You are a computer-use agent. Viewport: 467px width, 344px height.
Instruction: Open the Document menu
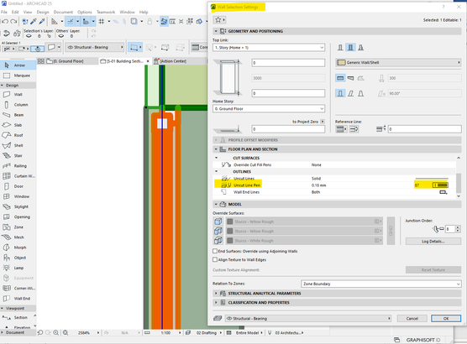[x=63, y=13]
